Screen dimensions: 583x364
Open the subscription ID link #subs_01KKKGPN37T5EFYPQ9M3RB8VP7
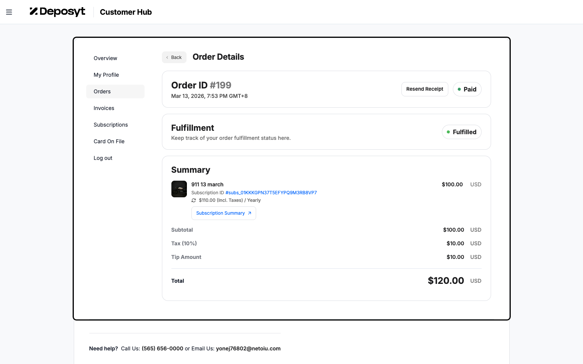click(271, 193)
